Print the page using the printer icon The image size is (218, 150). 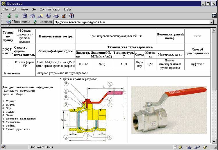click(56, 16)
